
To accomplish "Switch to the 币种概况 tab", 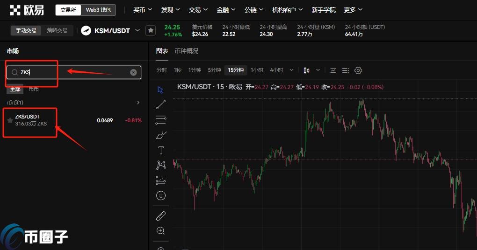I will [186, 51].
